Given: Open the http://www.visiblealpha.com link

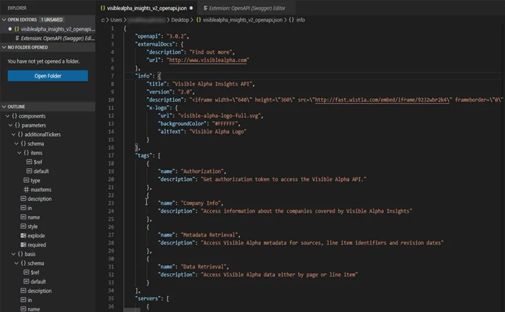Looking at the screenshot, I should [x=208, y=60].
